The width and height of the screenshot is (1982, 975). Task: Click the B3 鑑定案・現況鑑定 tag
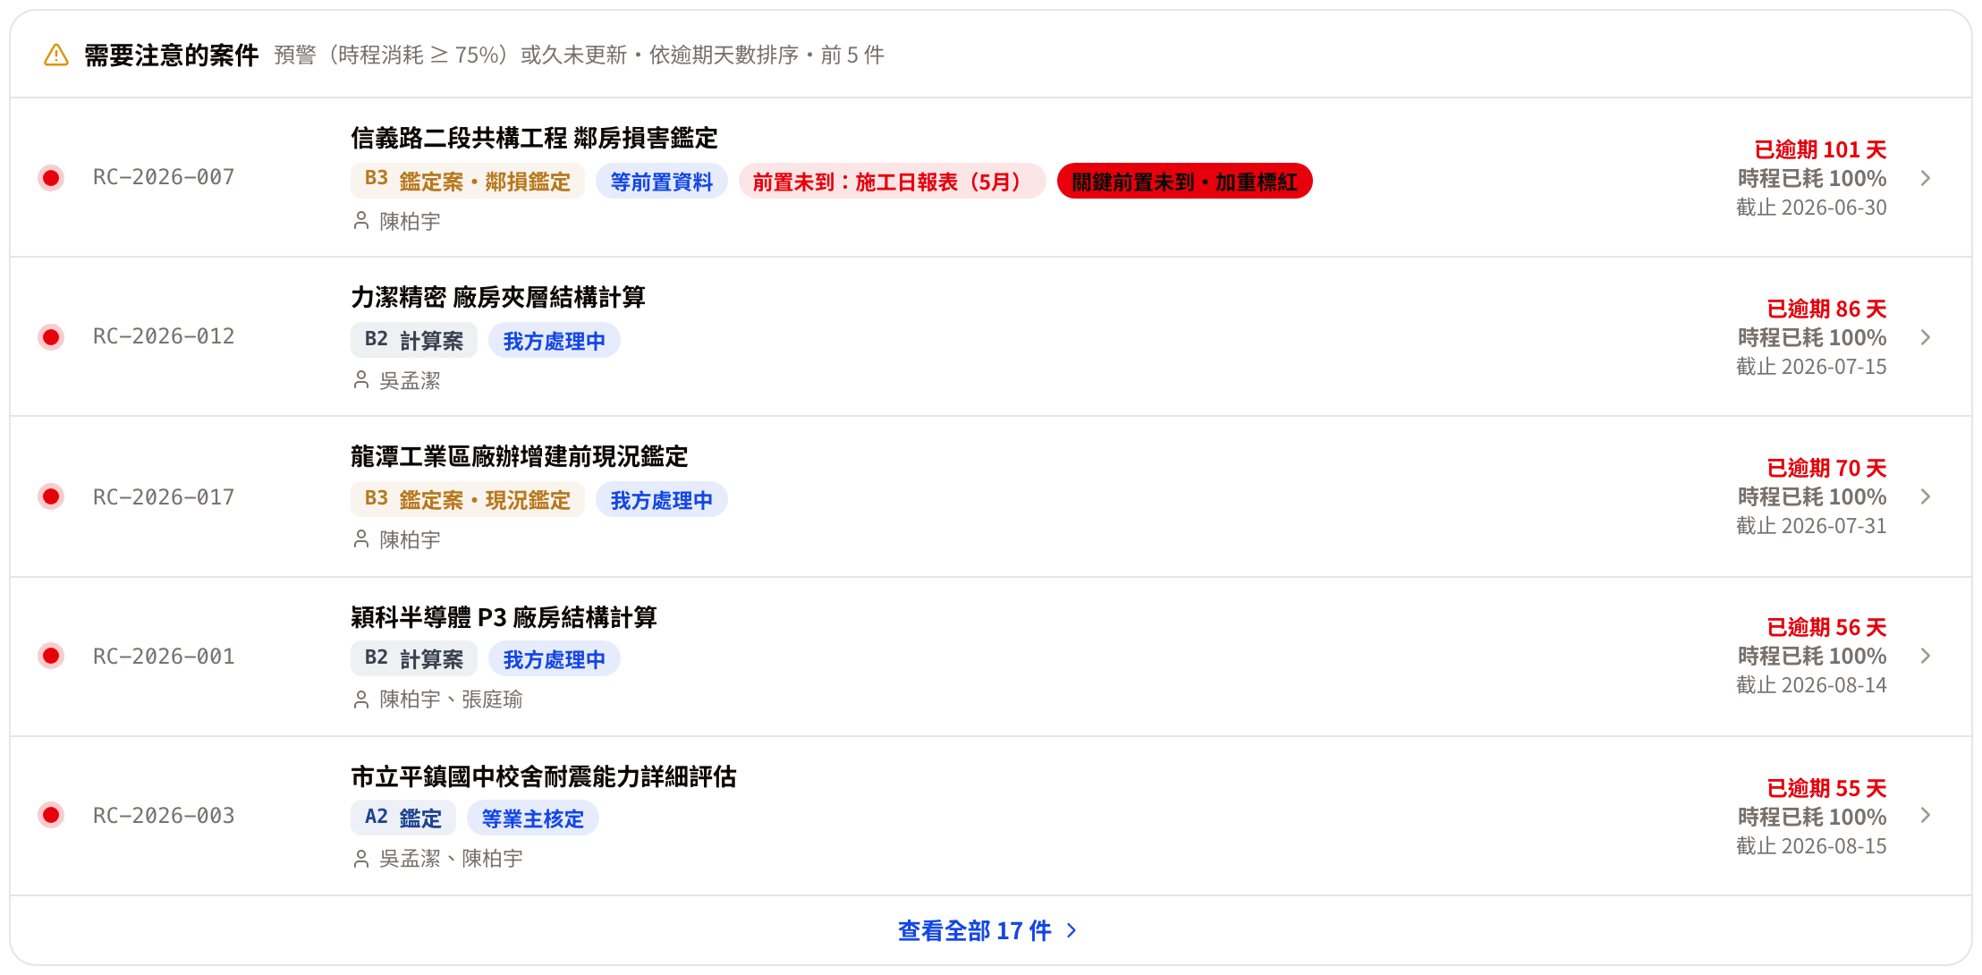[468, 499]
